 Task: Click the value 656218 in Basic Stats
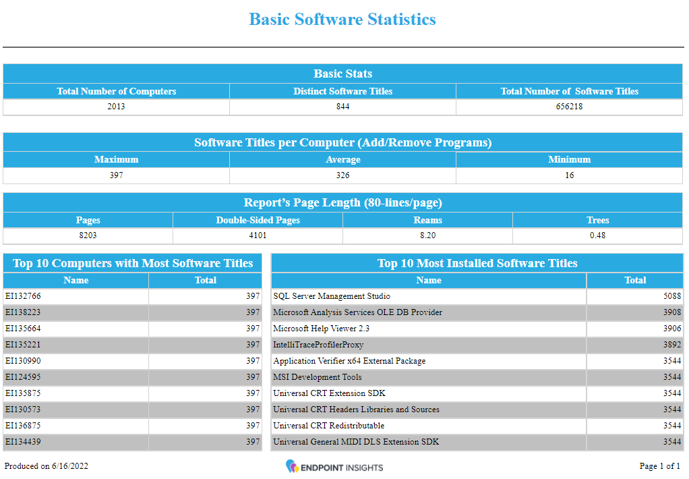point(569,107)
